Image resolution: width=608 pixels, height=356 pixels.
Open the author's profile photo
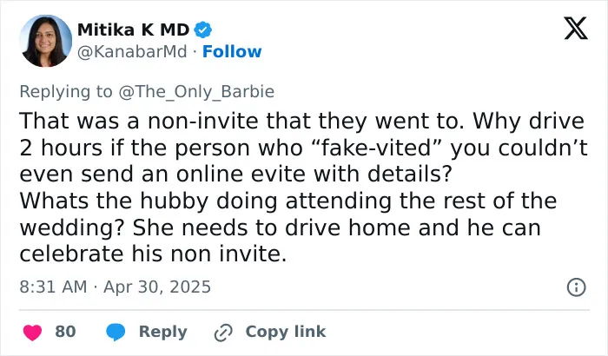(46, 41)
